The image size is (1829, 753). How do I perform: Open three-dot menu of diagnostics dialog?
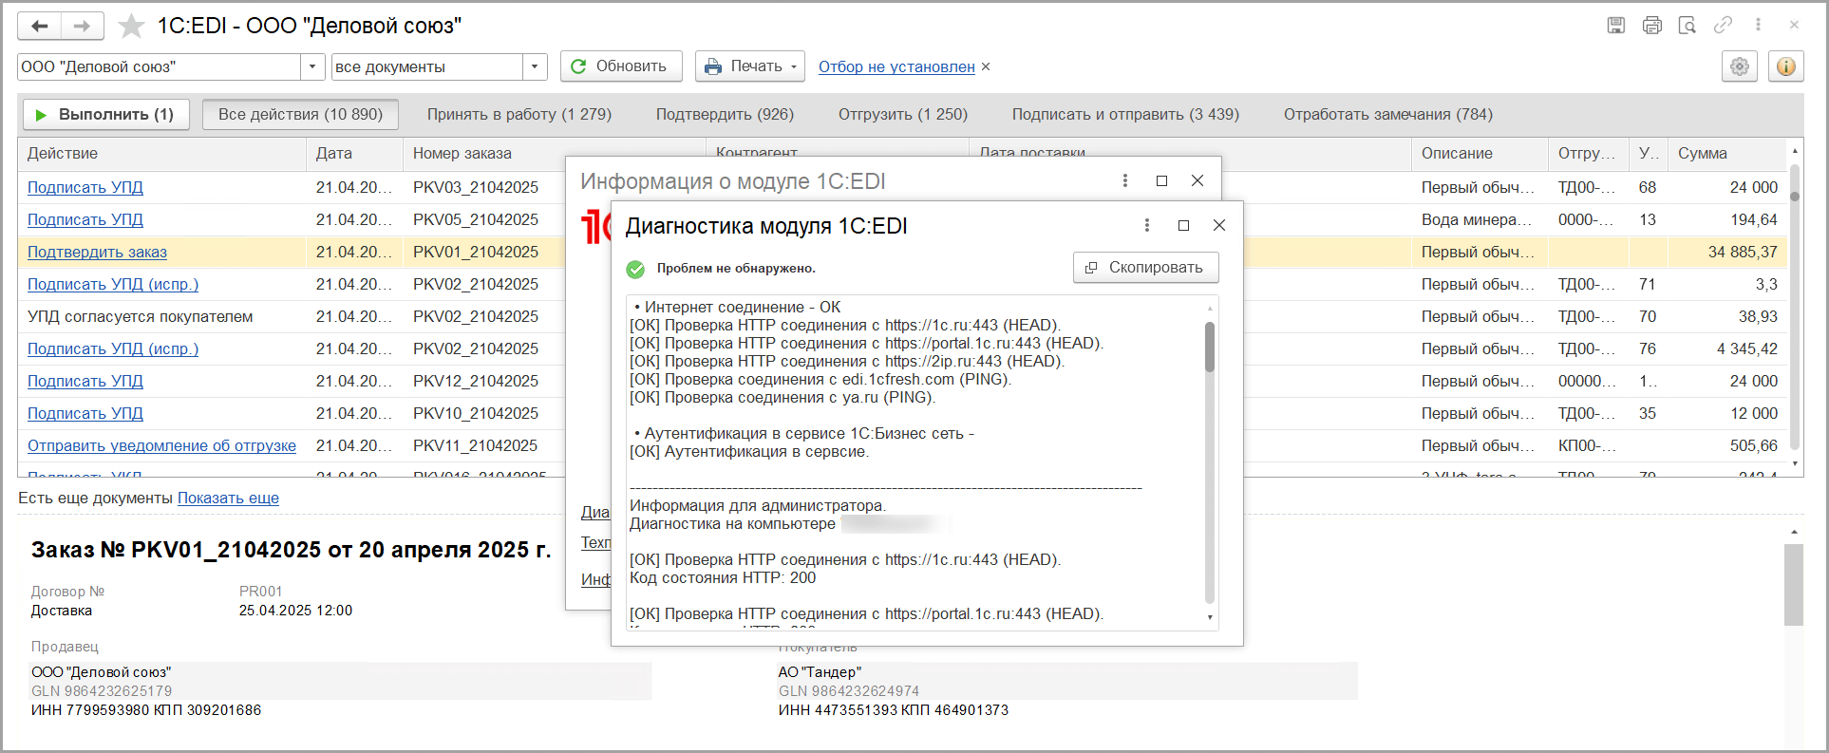click(x=1147, y=225)
